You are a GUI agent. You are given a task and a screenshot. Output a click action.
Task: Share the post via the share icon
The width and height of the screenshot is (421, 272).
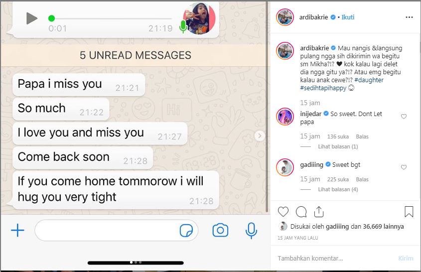[x=319, y=212]
